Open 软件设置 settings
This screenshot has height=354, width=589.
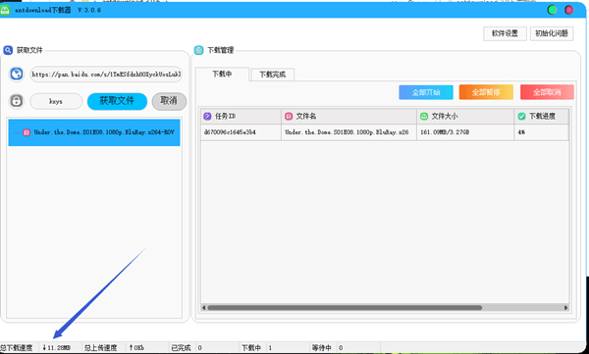point(505,33)
